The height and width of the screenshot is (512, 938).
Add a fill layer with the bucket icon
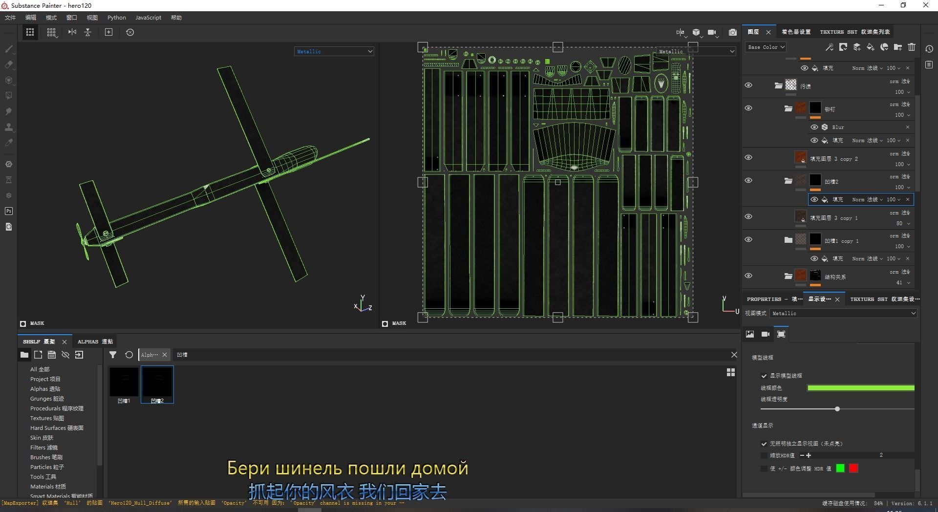pyautogui.click(x=871, y=47)
